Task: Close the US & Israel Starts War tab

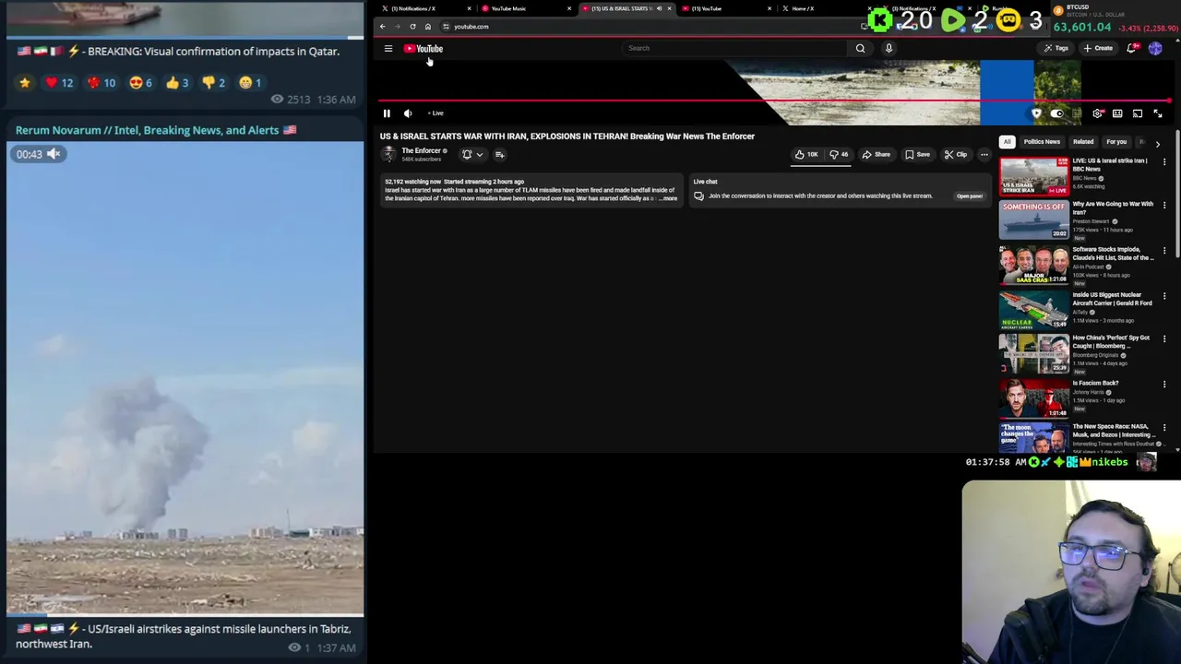Action: [669, 8]
